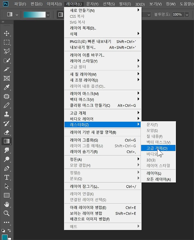
Task: Select the Path Selection tool
Action: pos(6,186)
